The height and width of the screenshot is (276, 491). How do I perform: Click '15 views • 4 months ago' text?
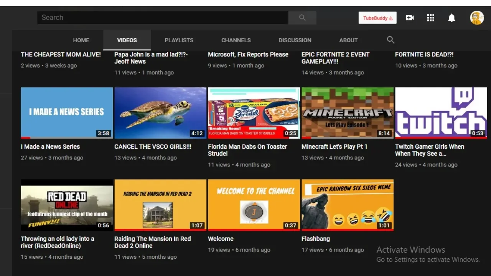pos(52,257)
